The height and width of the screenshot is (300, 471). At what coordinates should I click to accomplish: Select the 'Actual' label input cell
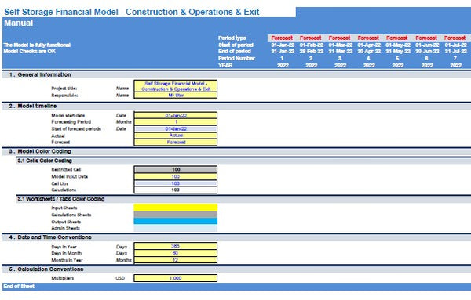click(175, 136)
